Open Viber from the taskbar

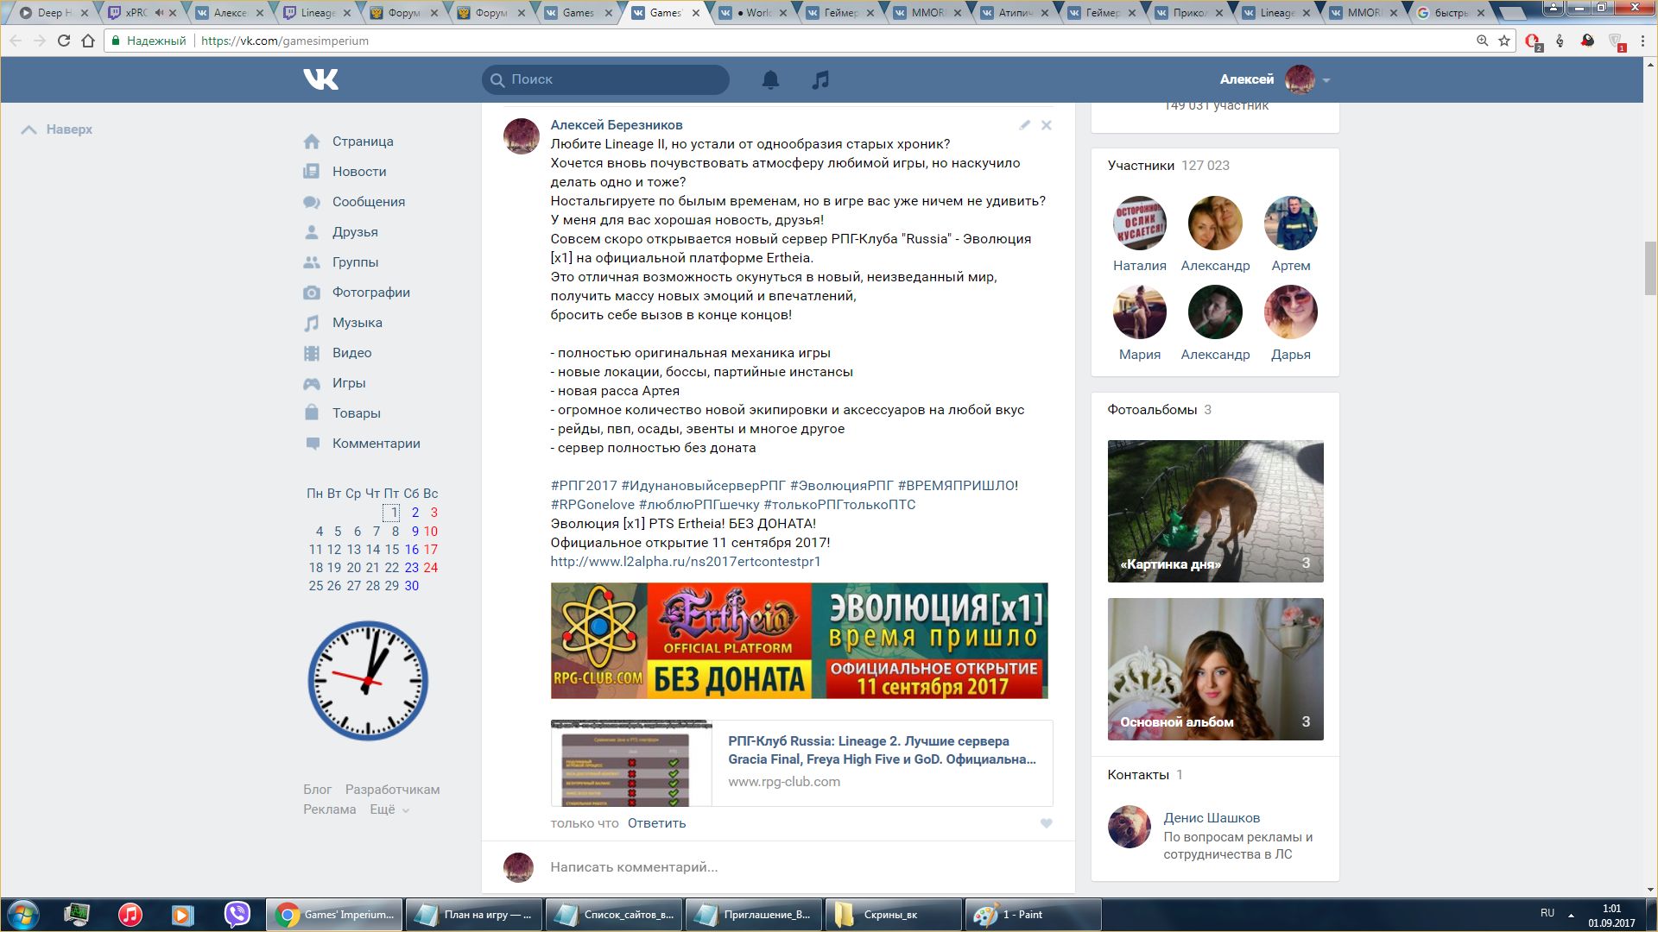click(237, 915)
